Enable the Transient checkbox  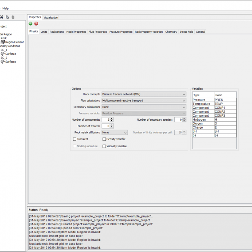click(x=75, y=139)
